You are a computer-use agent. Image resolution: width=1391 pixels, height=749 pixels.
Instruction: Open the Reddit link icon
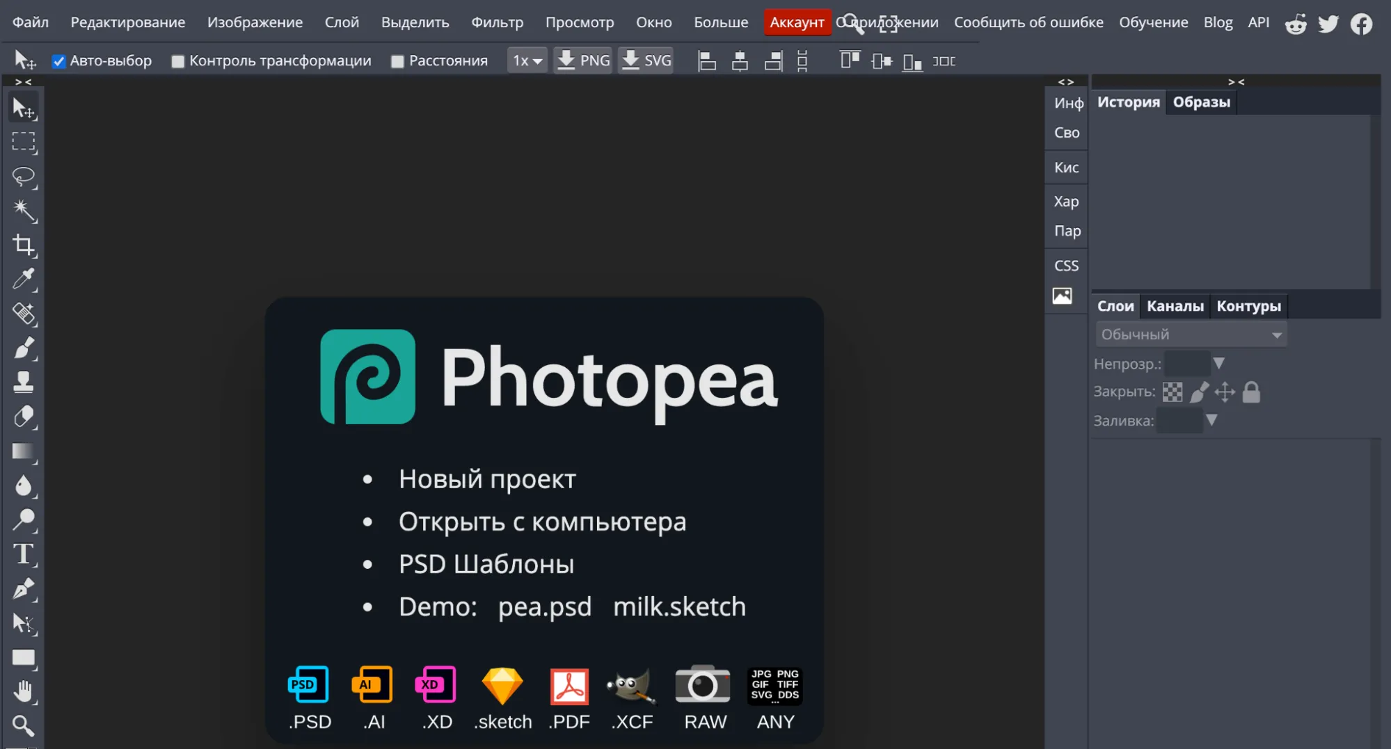coord(1295,24)
